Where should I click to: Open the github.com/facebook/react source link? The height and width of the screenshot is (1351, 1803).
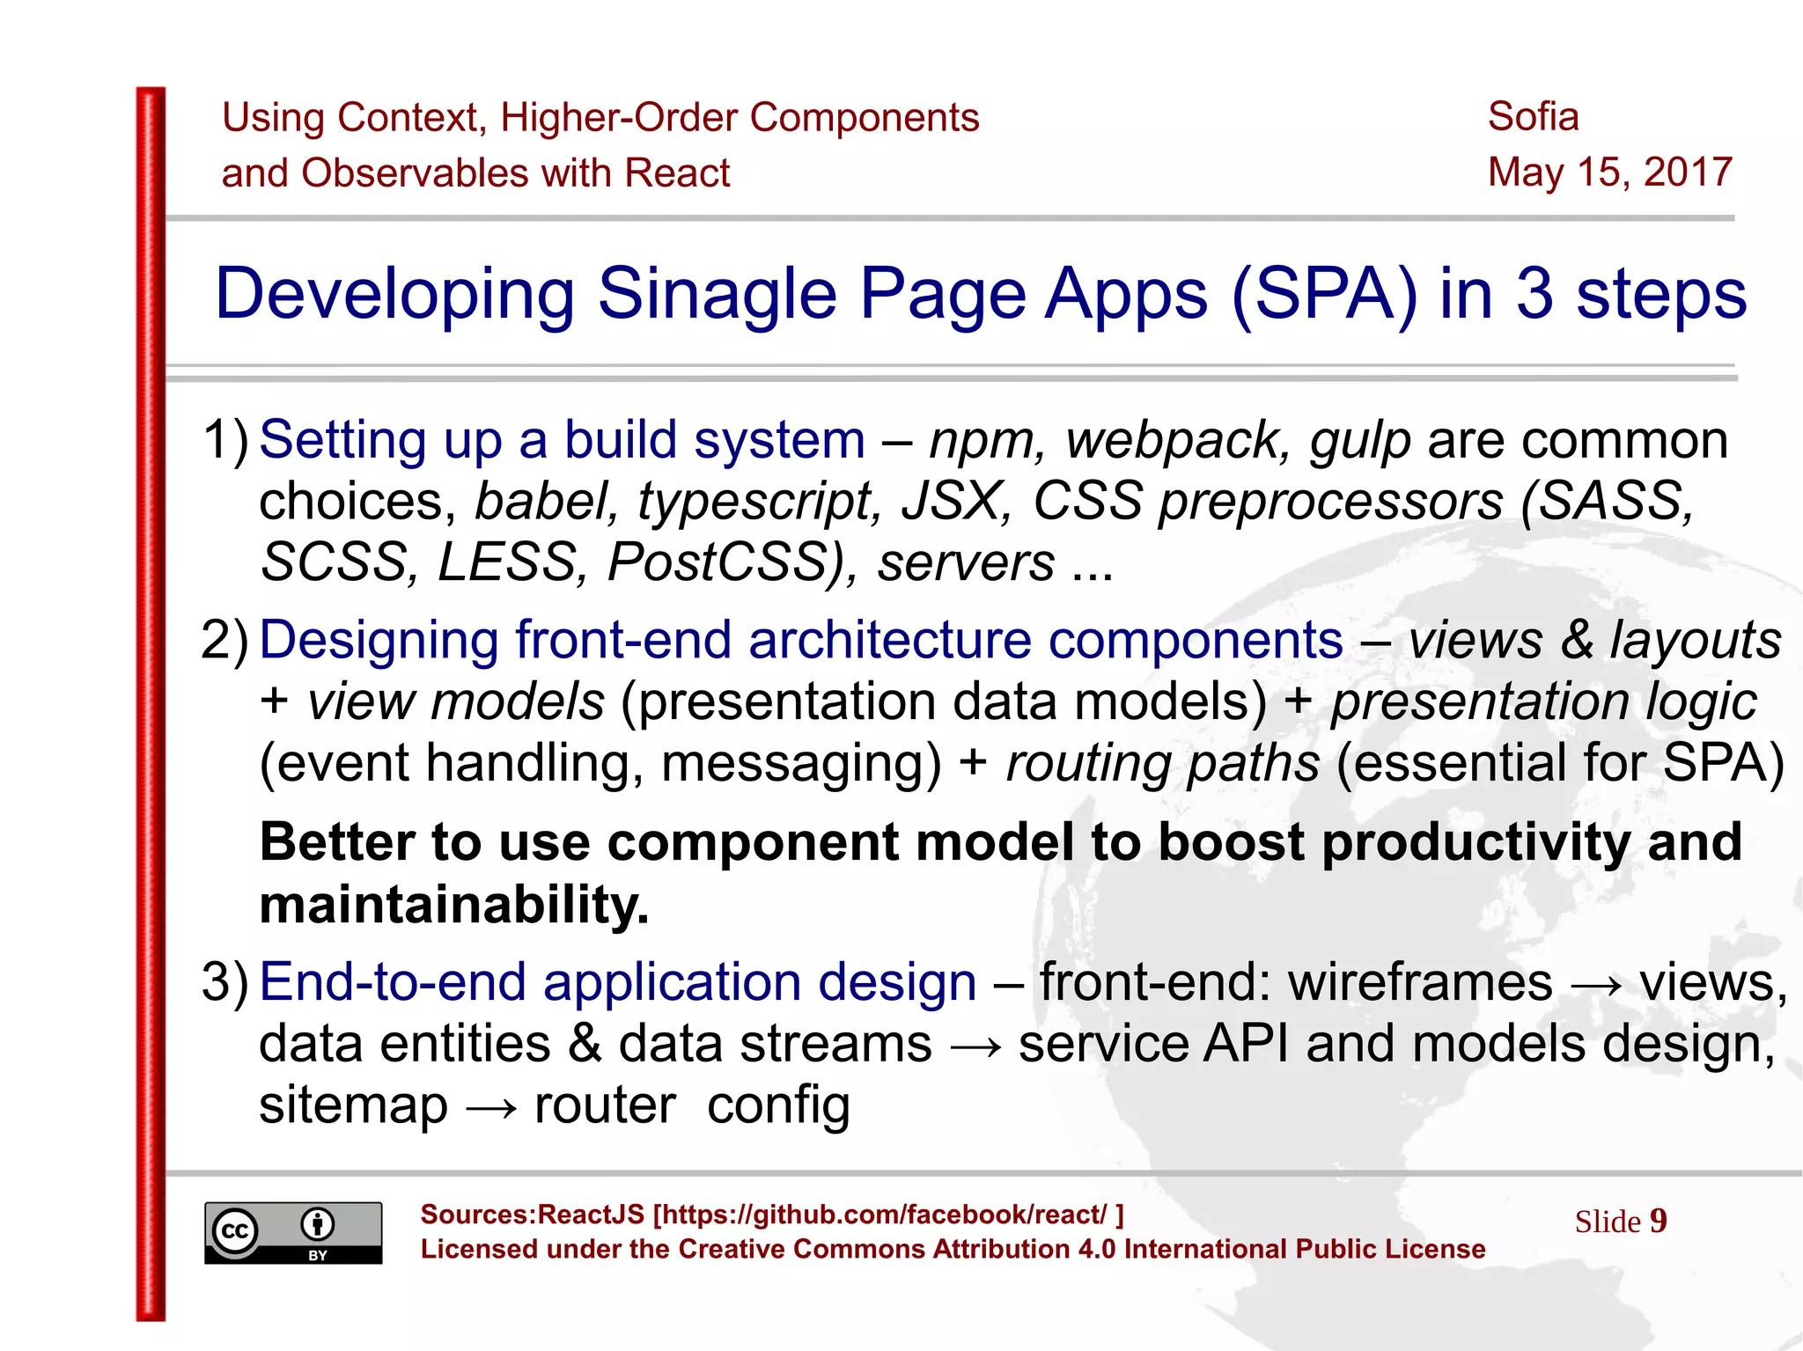tap(883, 1215)
